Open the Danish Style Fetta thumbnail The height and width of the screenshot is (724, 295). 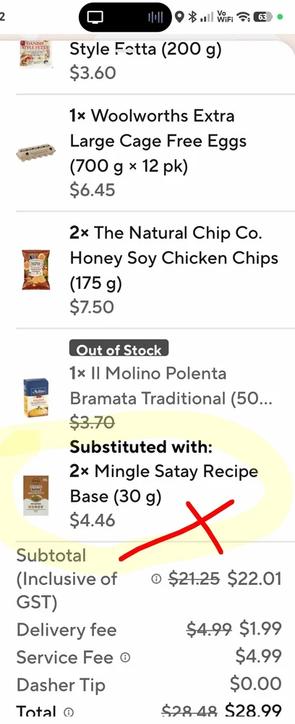pos(35,54)
